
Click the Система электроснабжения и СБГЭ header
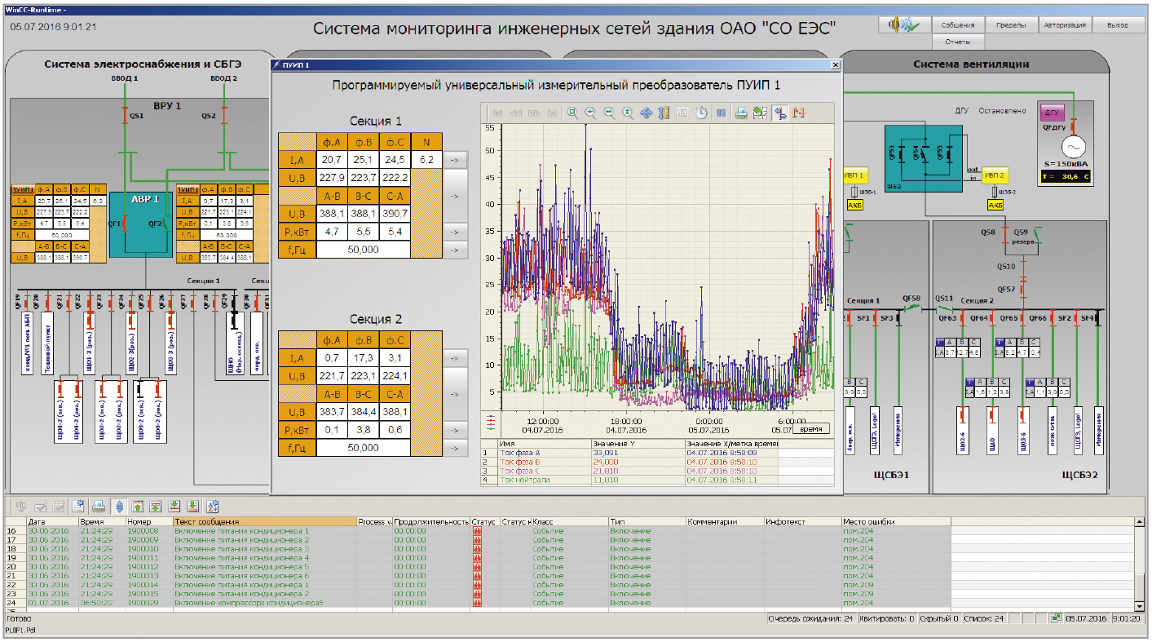[141, 64]
